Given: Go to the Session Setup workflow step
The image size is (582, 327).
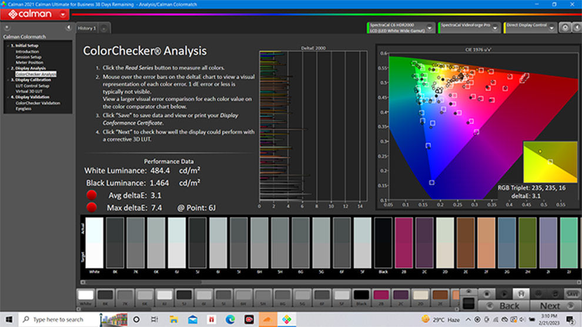Looking at the screenshot, I should click(28, 57).
